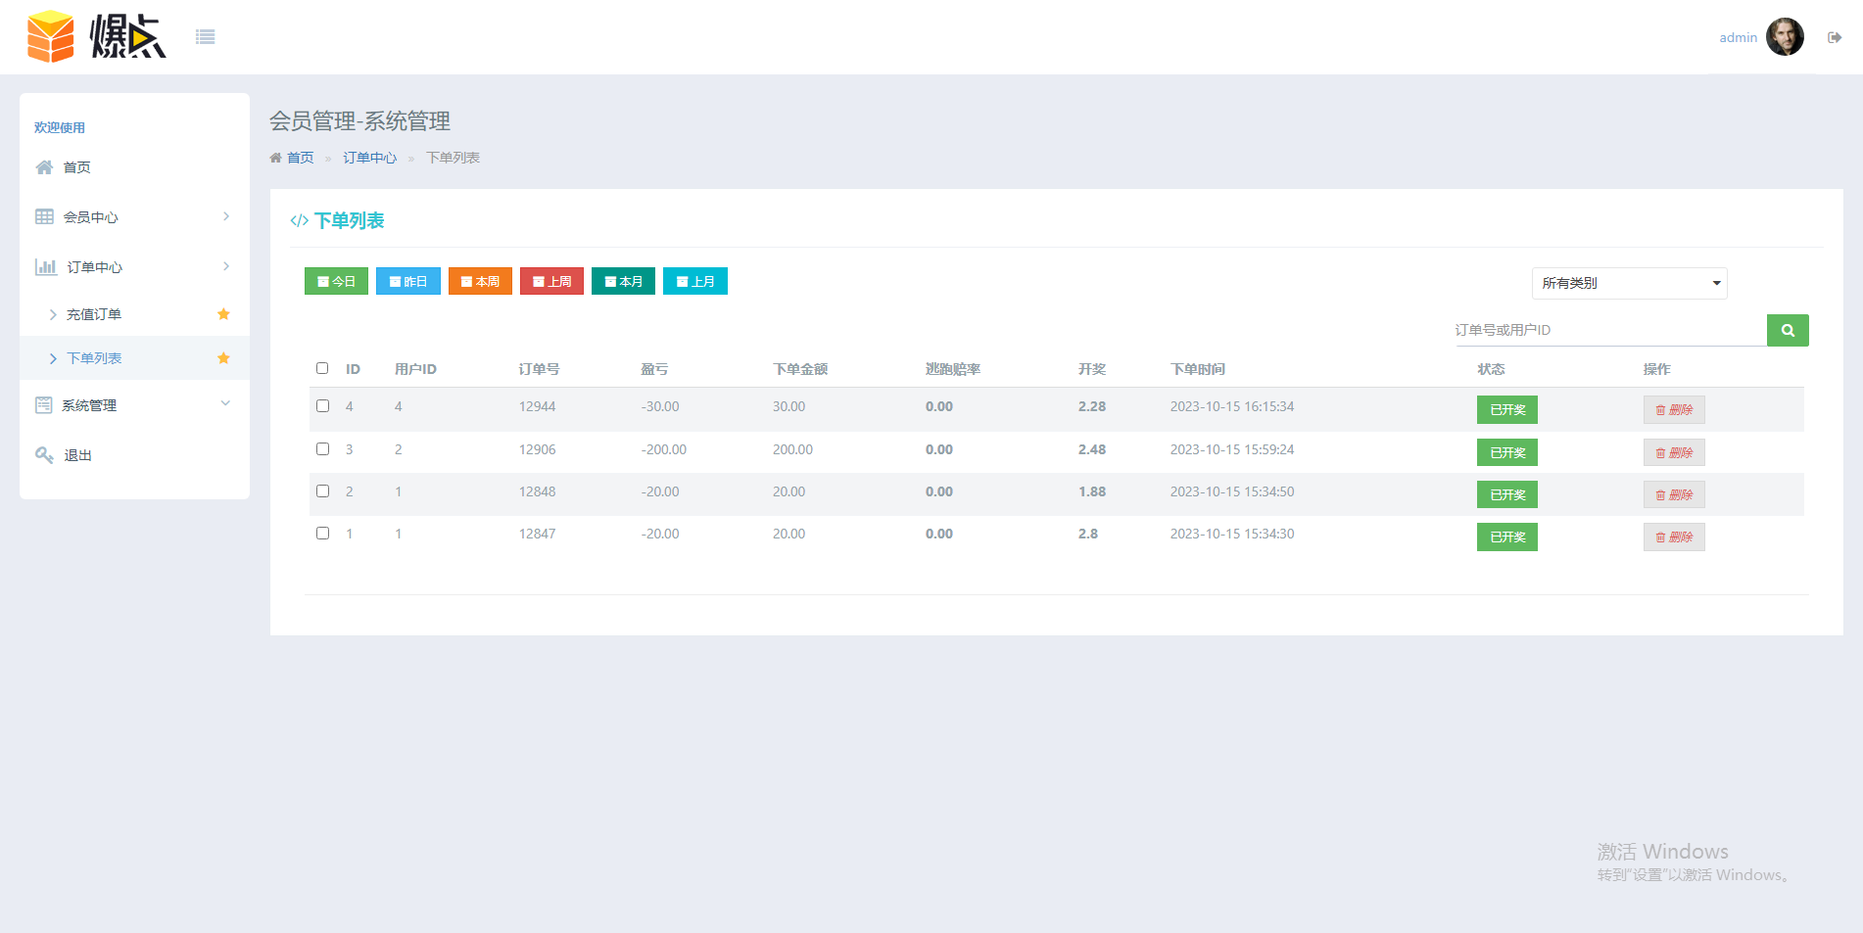This screenshot has height=933, width=1863.
Task: Open the 所有类别 category dropdown
Action: click(x=1629, y=283)
